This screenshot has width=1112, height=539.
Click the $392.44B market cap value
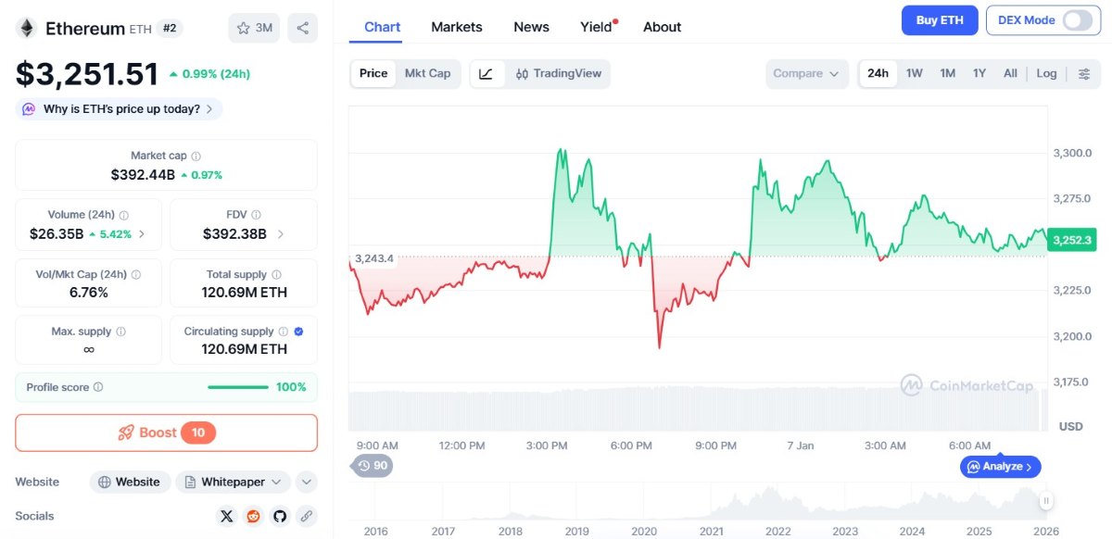(x=143, y=174)
